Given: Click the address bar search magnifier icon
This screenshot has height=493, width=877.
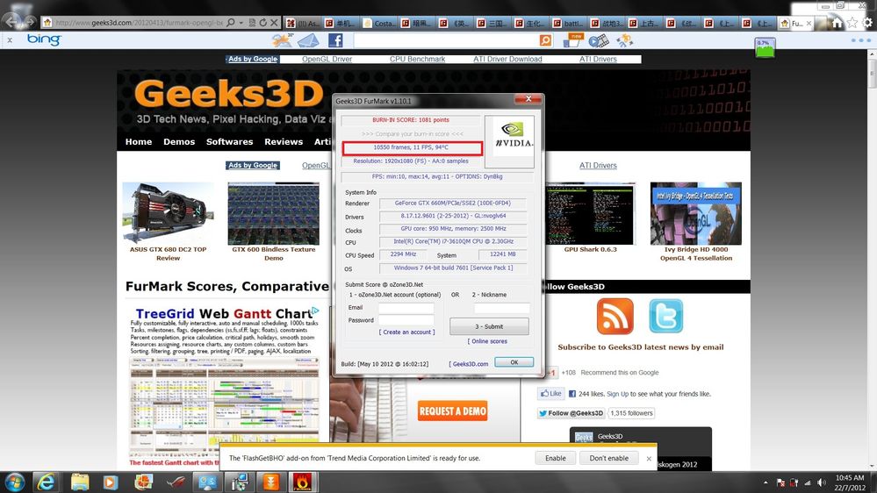Looking at the screenshot, I should click(x=230, y=23).
